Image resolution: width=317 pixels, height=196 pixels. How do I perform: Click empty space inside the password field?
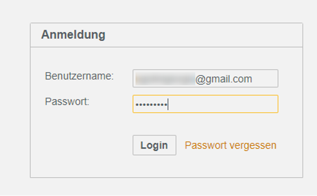click(223, 104)
